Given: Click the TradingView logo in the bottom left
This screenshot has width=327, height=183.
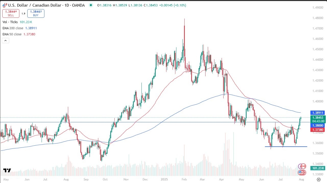Looking at the screenshot, I should pyautogui.click(x=7, y=171).
